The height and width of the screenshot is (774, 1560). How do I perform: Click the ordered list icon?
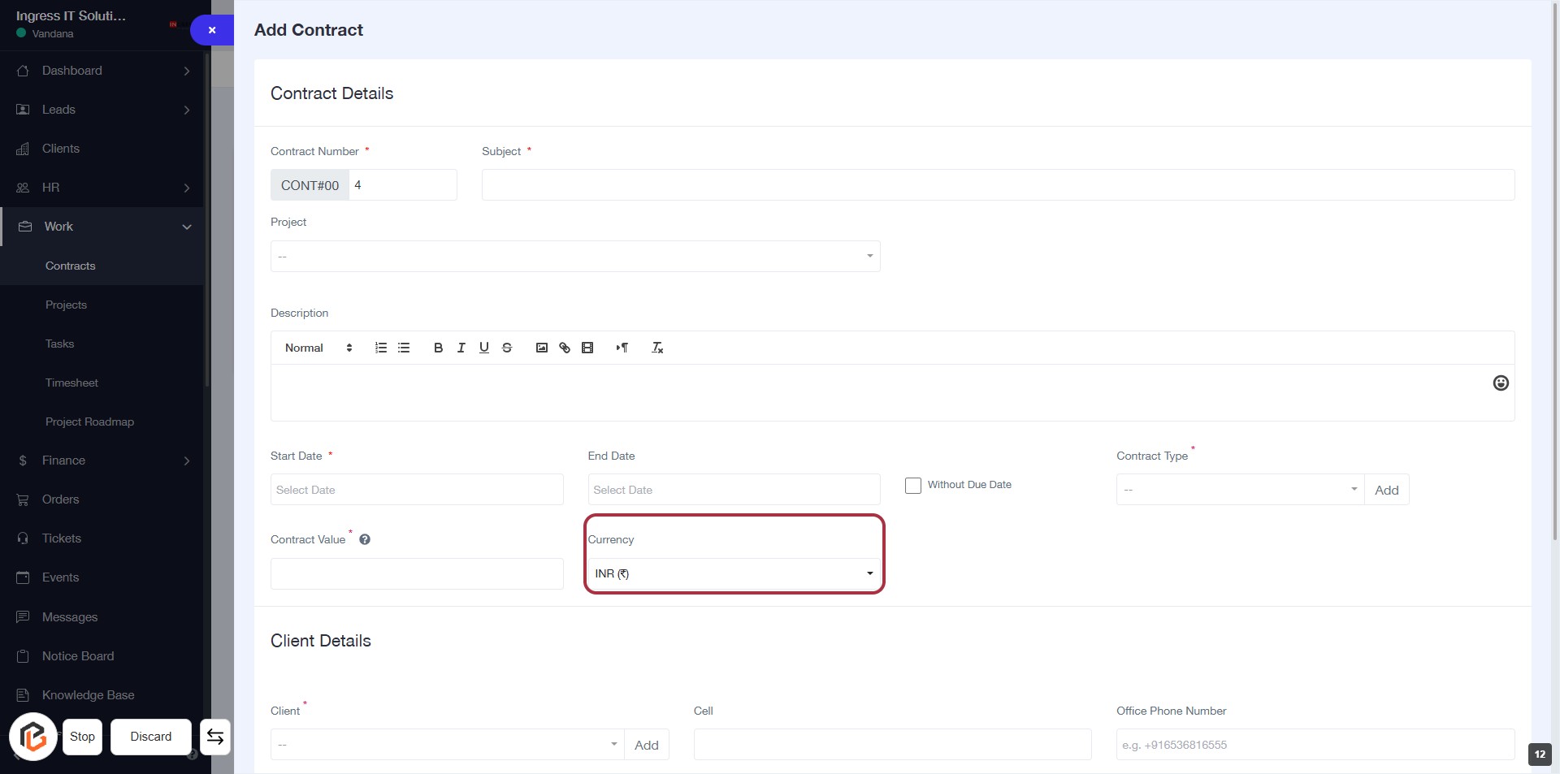pos(380,348)
